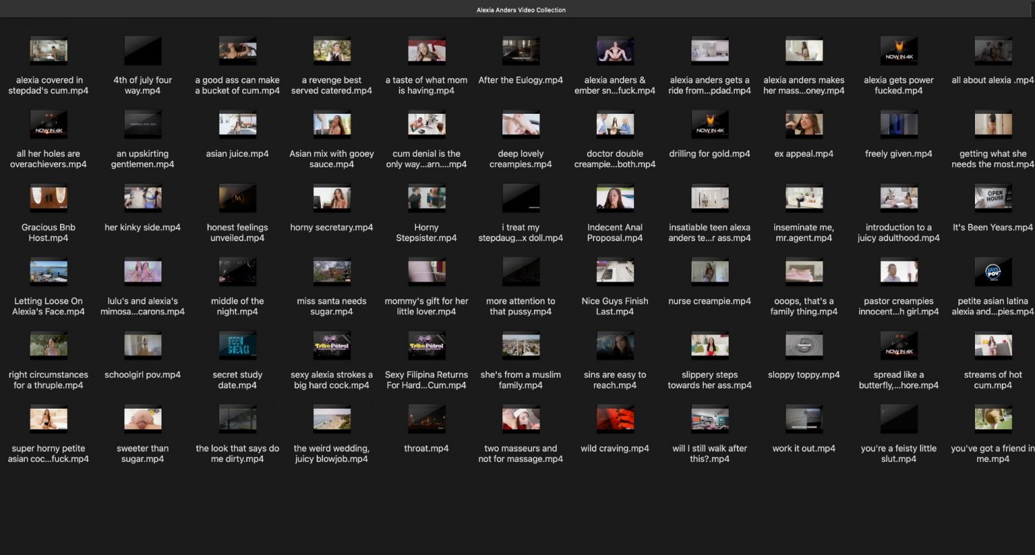Open "an upskirting gentlemen.mp4"
1035x555 pixels.
point(142,123)
